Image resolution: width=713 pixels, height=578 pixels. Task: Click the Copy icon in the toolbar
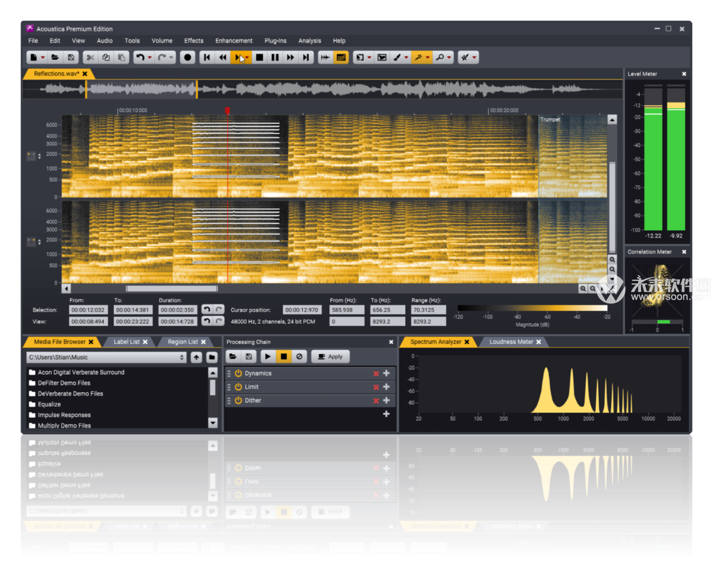click(x=106, y=57)
